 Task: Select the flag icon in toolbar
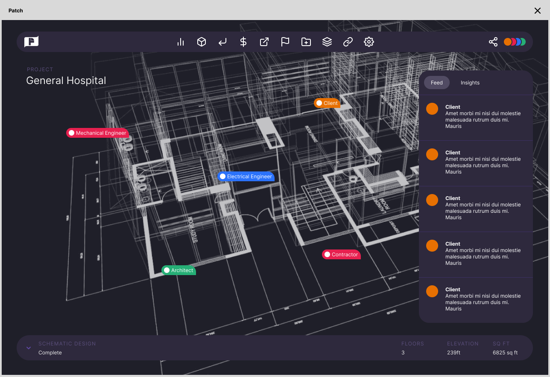pos(285,42)
